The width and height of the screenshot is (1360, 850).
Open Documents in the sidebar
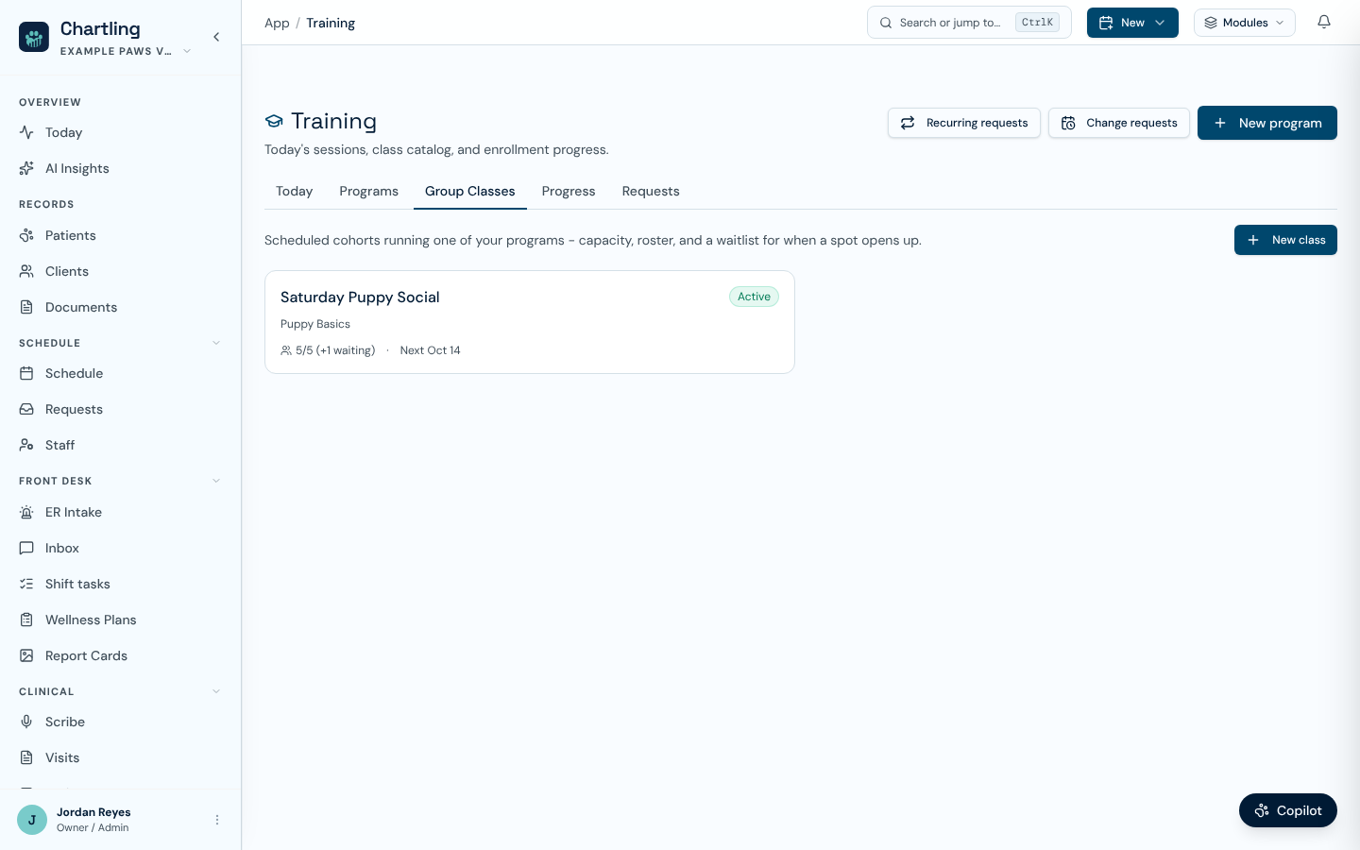click(121, 307)
